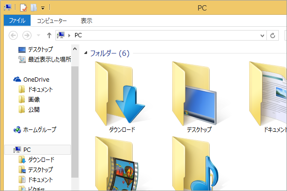Click the デスクトップ icon at sidebar top
This screenshot has height=191, width=287.
pos(22,50)
